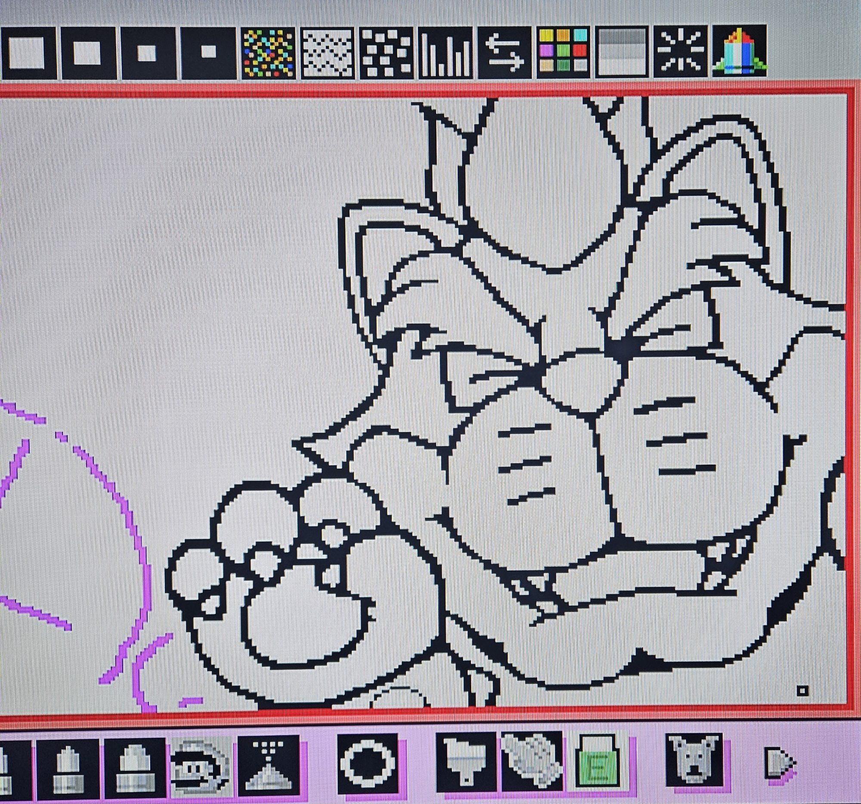This screenshot has height=804, width=861.
Task: Choose the circle shape tool
Action: (x=367, y=763)
